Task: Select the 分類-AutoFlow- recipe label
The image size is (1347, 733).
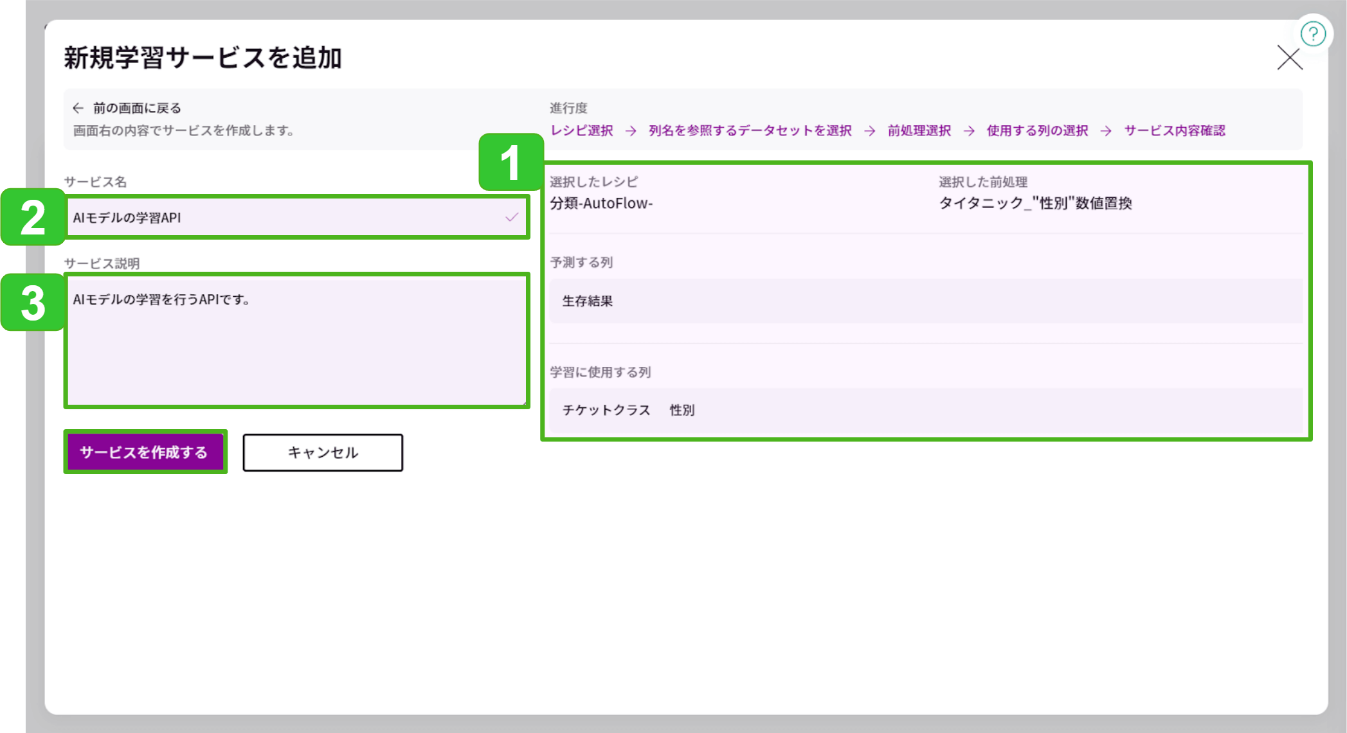Action: [602, 204]
